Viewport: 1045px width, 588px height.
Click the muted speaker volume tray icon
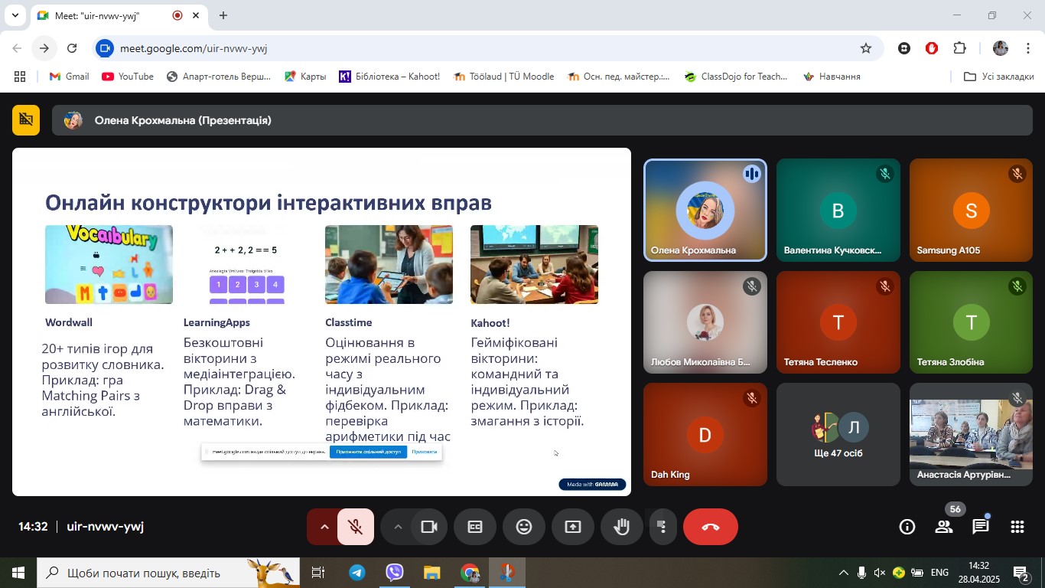pos(880,573)
